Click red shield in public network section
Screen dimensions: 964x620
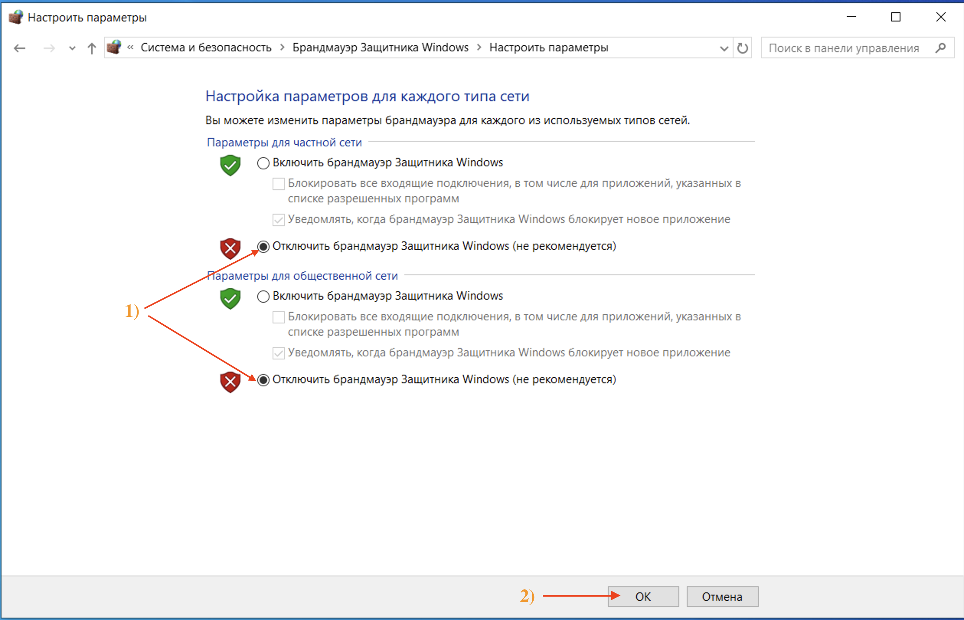(x=230, y=382)
